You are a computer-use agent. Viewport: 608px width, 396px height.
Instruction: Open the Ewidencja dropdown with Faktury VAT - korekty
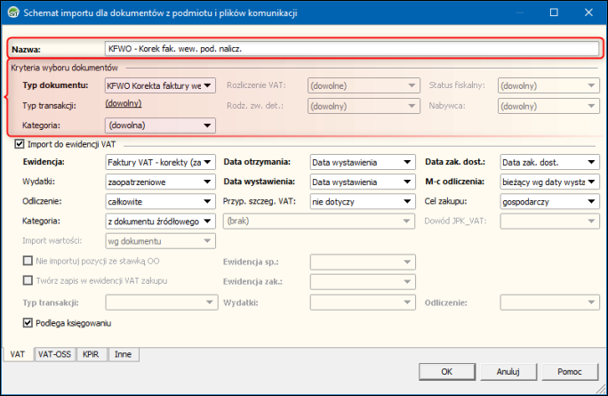160,162
